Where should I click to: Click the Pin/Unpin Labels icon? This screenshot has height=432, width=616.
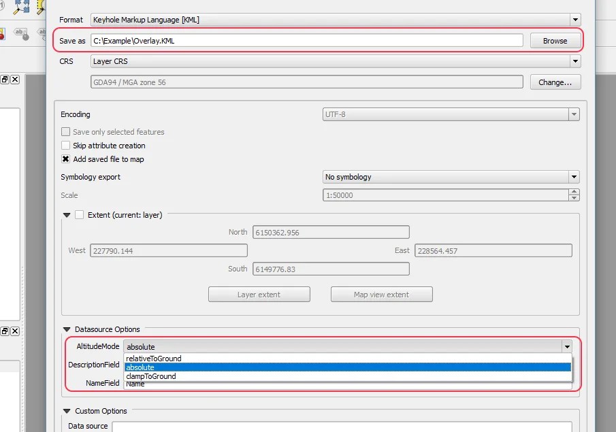coord(20,33)
